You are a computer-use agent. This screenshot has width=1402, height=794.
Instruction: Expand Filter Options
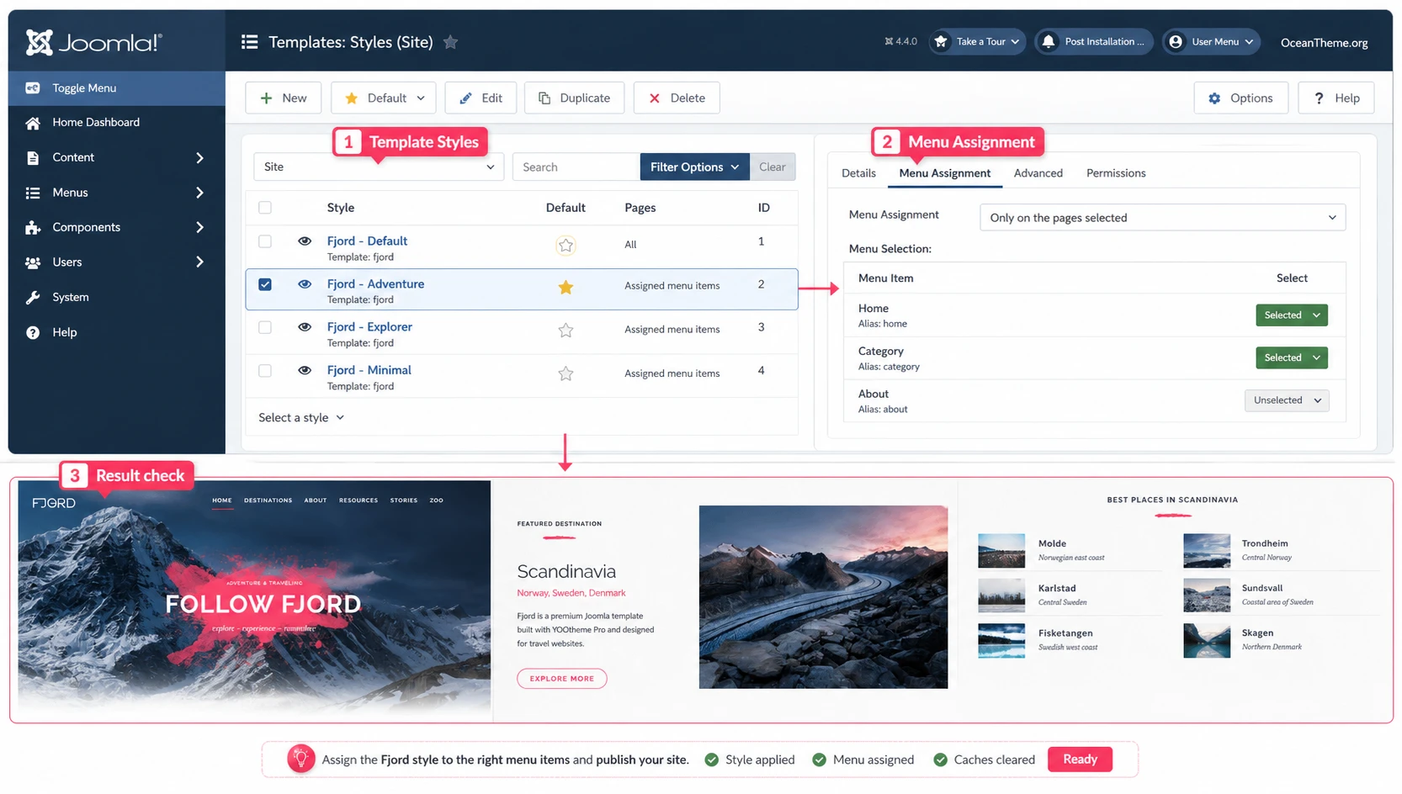coord(694,167)
